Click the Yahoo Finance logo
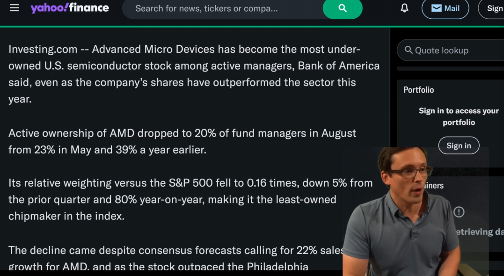Screen dimensions: 504x276 [x=70, y=8]
